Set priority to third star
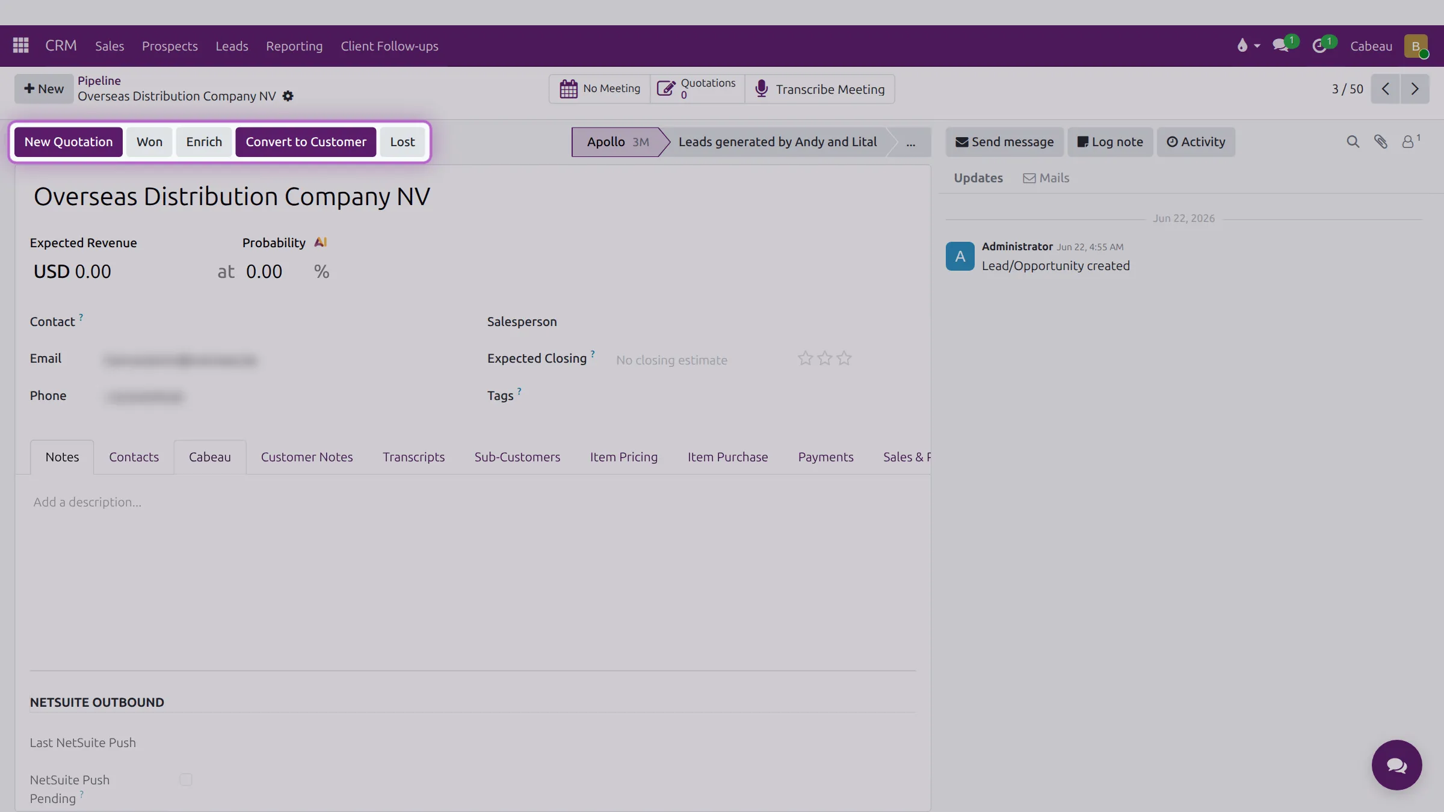 (844, 358)
